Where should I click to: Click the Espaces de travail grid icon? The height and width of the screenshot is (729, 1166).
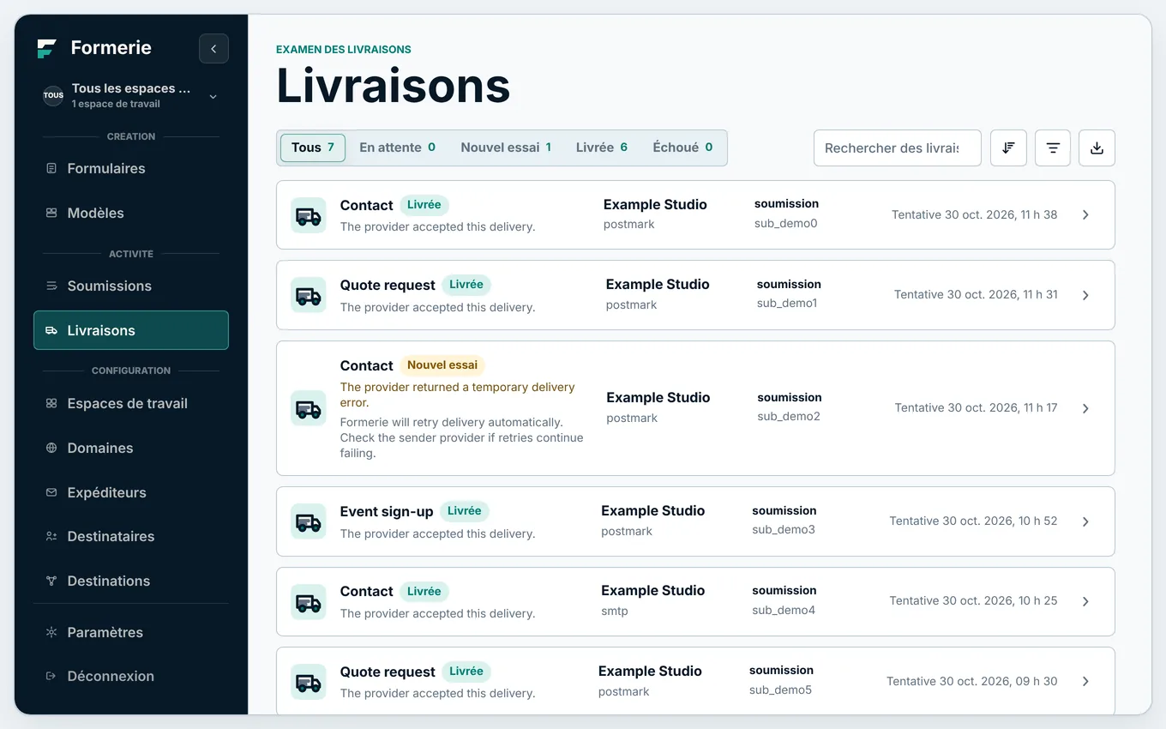51,403
